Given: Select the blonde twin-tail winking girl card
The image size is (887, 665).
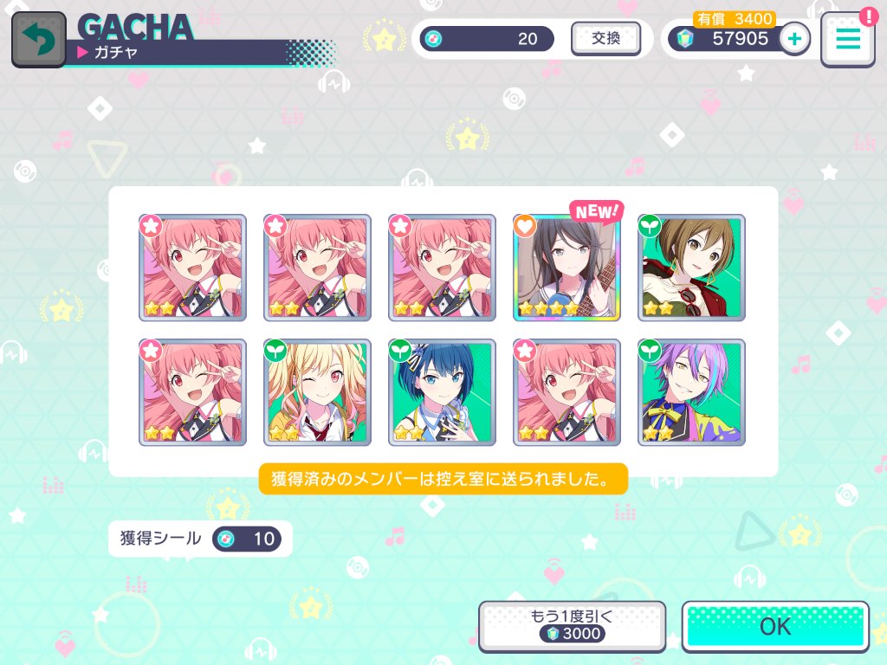Looking at the screenshot, I should tap(317, 392).
